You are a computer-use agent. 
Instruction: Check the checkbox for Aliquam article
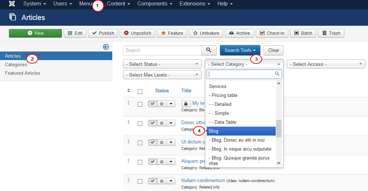coord(140,162)
